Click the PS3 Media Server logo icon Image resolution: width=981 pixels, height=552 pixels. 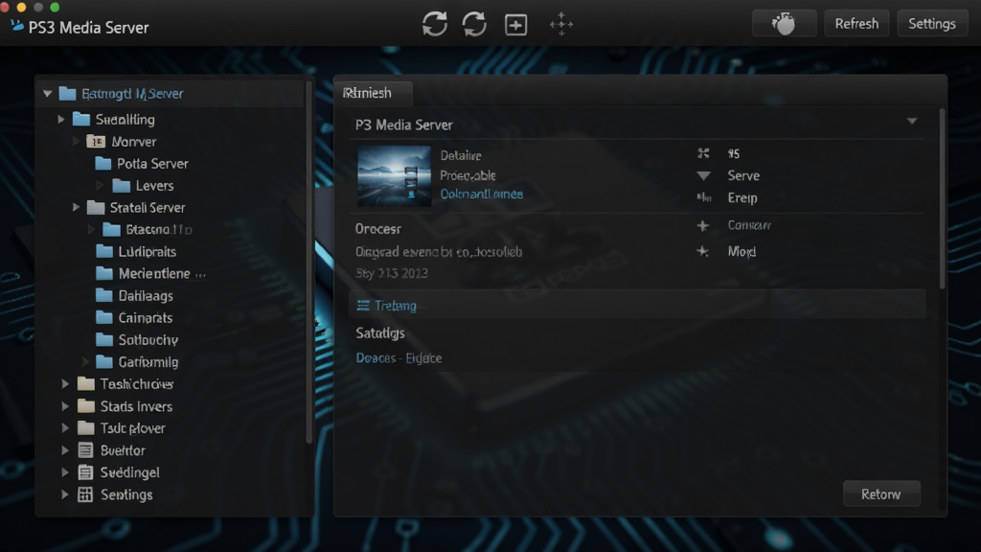(17, 26)
